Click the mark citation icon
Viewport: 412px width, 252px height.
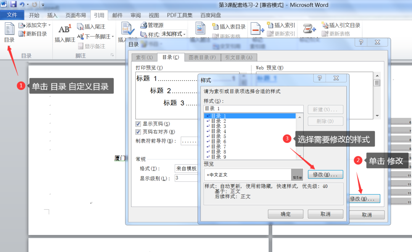coord(309,29)
